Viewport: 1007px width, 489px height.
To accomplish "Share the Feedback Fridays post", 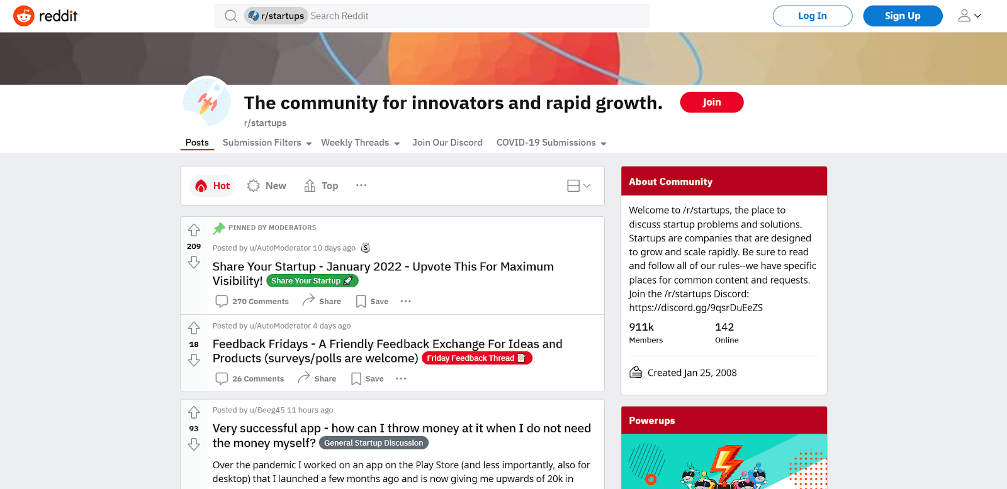I will pyautogui.click(x=317, y=378).
